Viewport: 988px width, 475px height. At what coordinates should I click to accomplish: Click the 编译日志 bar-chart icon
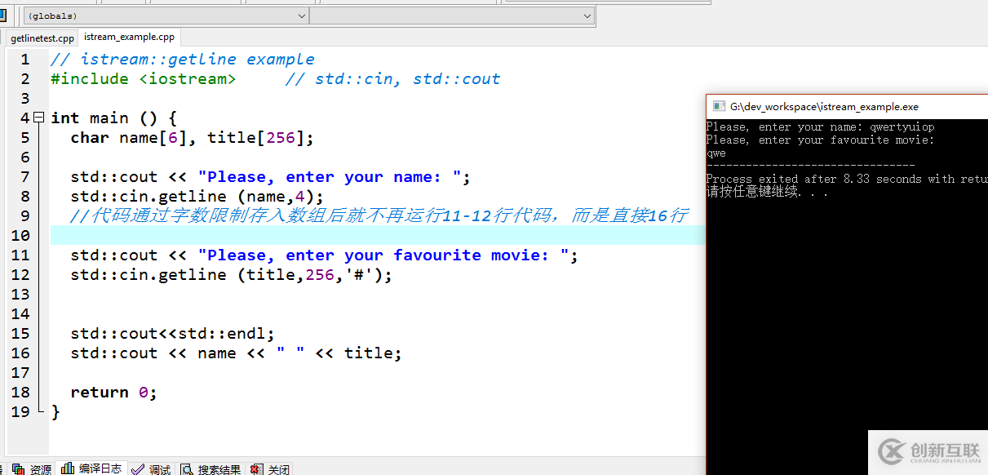click(x=68, y=468)
